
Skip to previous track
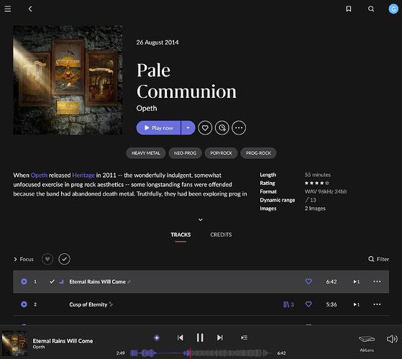pos(181,337)
